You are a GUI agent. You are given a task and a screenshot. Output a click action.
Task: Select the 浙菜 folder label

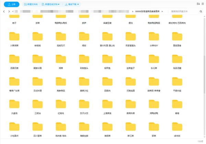[37, 23]
